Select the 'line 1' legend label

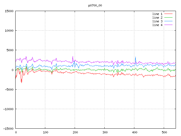coord(157,14)
